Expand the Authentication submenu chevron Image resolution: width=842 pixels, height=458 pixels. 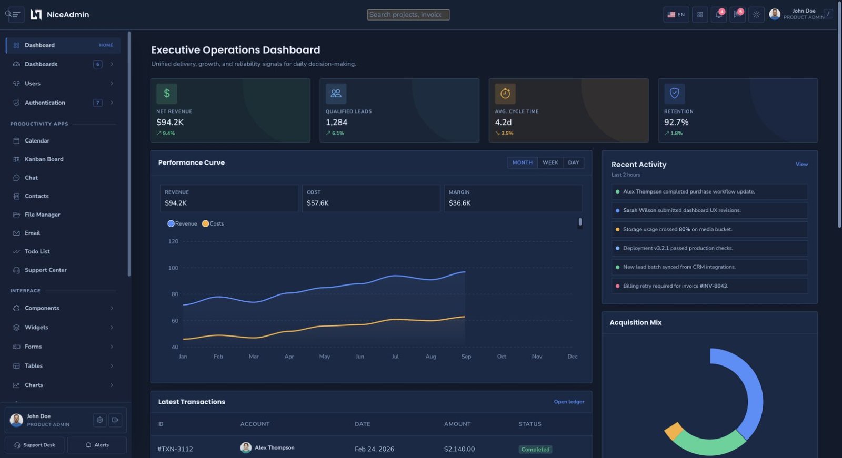coord(112,103)
